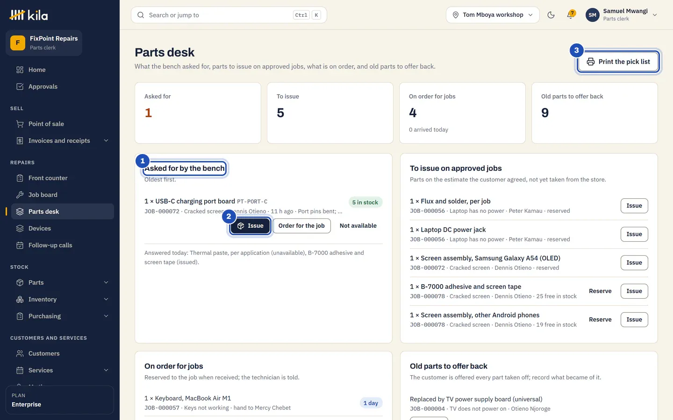Issue the USB-C charging port board

251,226
